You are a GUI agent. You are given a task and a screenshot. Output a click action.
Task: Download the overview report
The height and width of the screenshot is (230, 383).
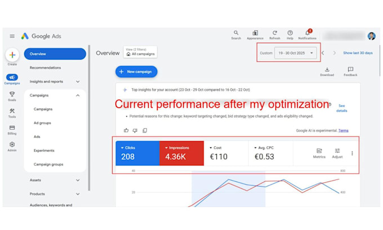[327, 71]
